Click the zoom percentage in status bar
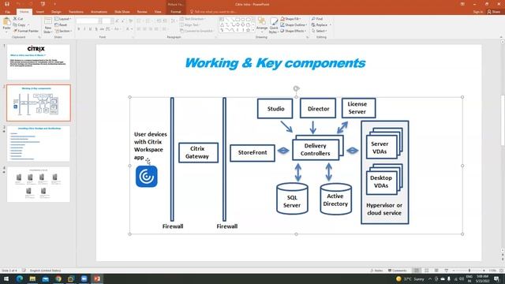505x284 pixels. [492, 271]
